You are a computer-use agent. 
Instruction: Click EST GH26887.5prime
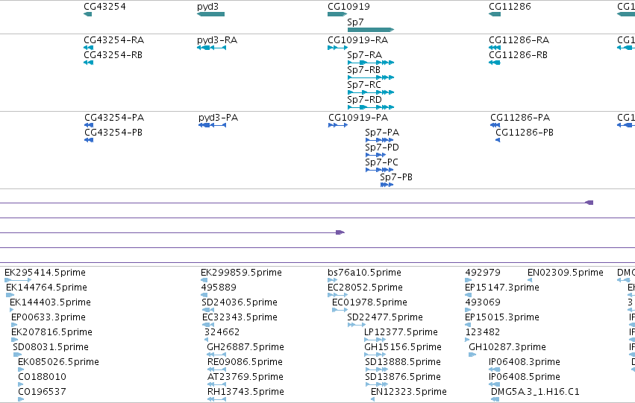click(x=216, y=355)
